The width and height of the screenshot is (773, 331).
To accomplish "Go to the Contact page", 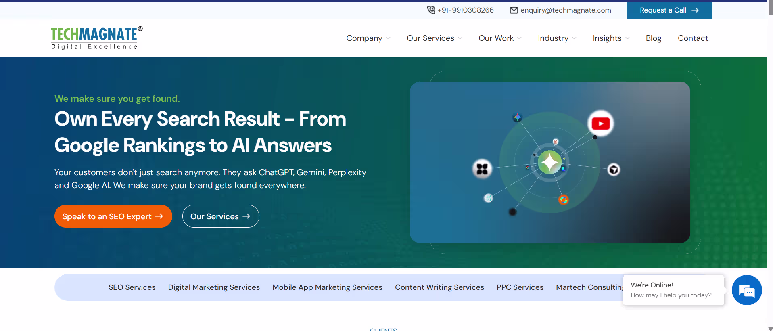I will [693, 38].
